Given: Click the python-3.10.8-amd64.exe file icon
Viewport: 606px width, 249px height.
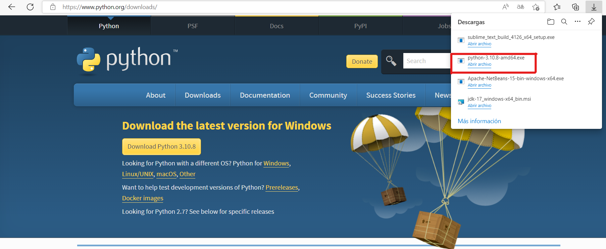Looking at the screenshot, I should (461, 61).
